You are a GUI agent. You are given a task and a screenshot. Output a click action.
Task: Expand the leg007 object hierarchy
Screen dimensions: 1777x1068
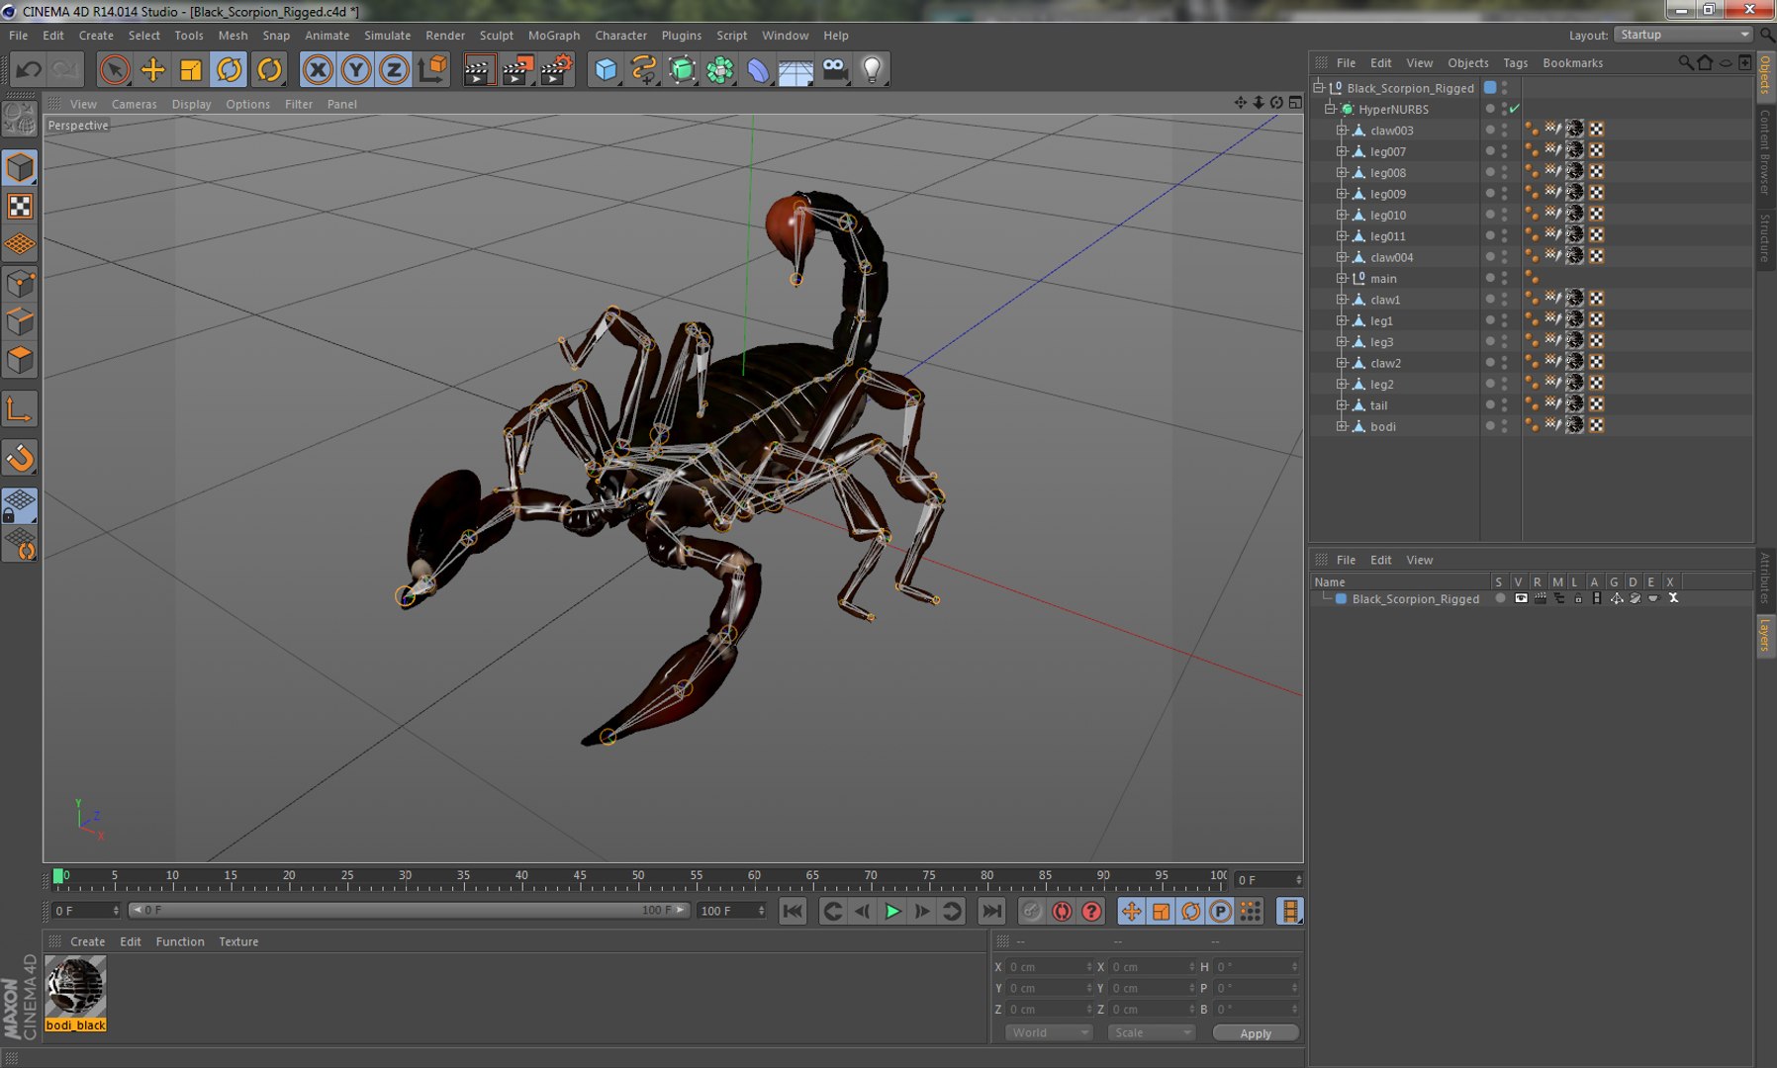pyautogui.click(x=1342, y=151)
